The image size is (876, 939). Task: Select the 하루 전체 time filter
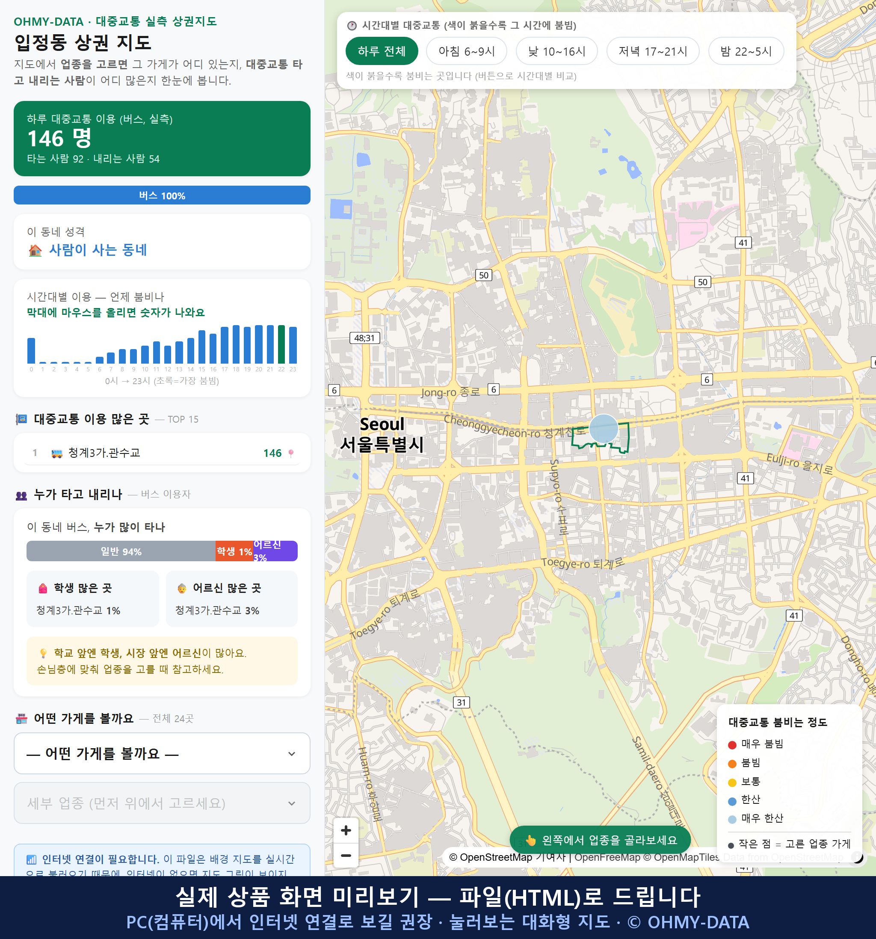click(x=382, y=51)
